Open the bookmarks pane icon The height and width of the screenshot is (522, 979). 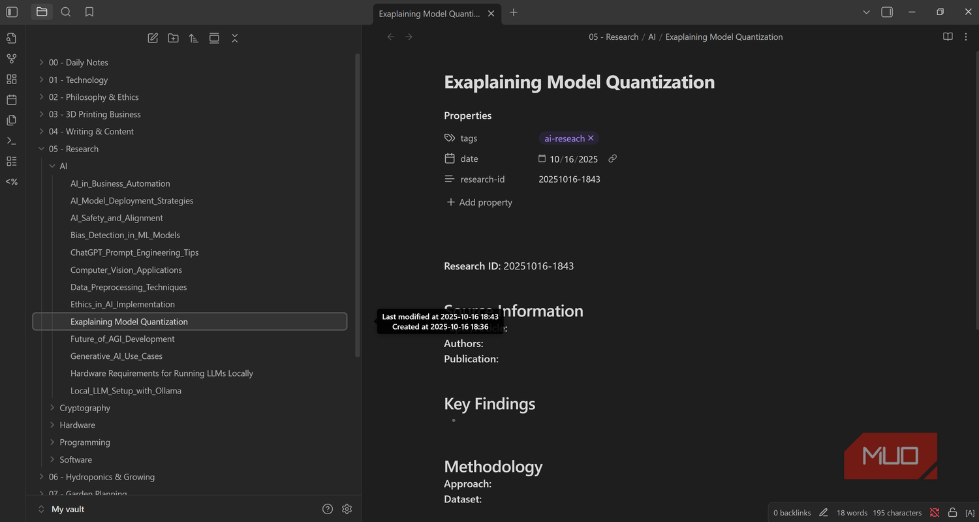pyautogui.click(x=89, y=12)
